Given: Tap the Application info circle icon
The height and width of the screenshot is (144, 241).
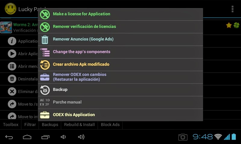Looking at the screenshot, I should click(12, 41).
